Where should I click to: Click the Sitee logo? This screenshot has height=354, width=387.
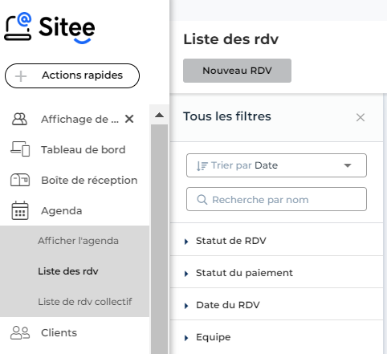50,28
